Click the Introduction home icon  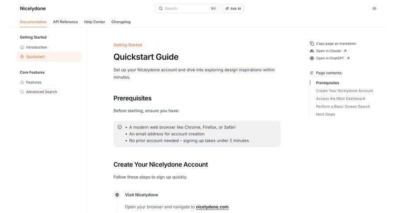click(22, 47)
